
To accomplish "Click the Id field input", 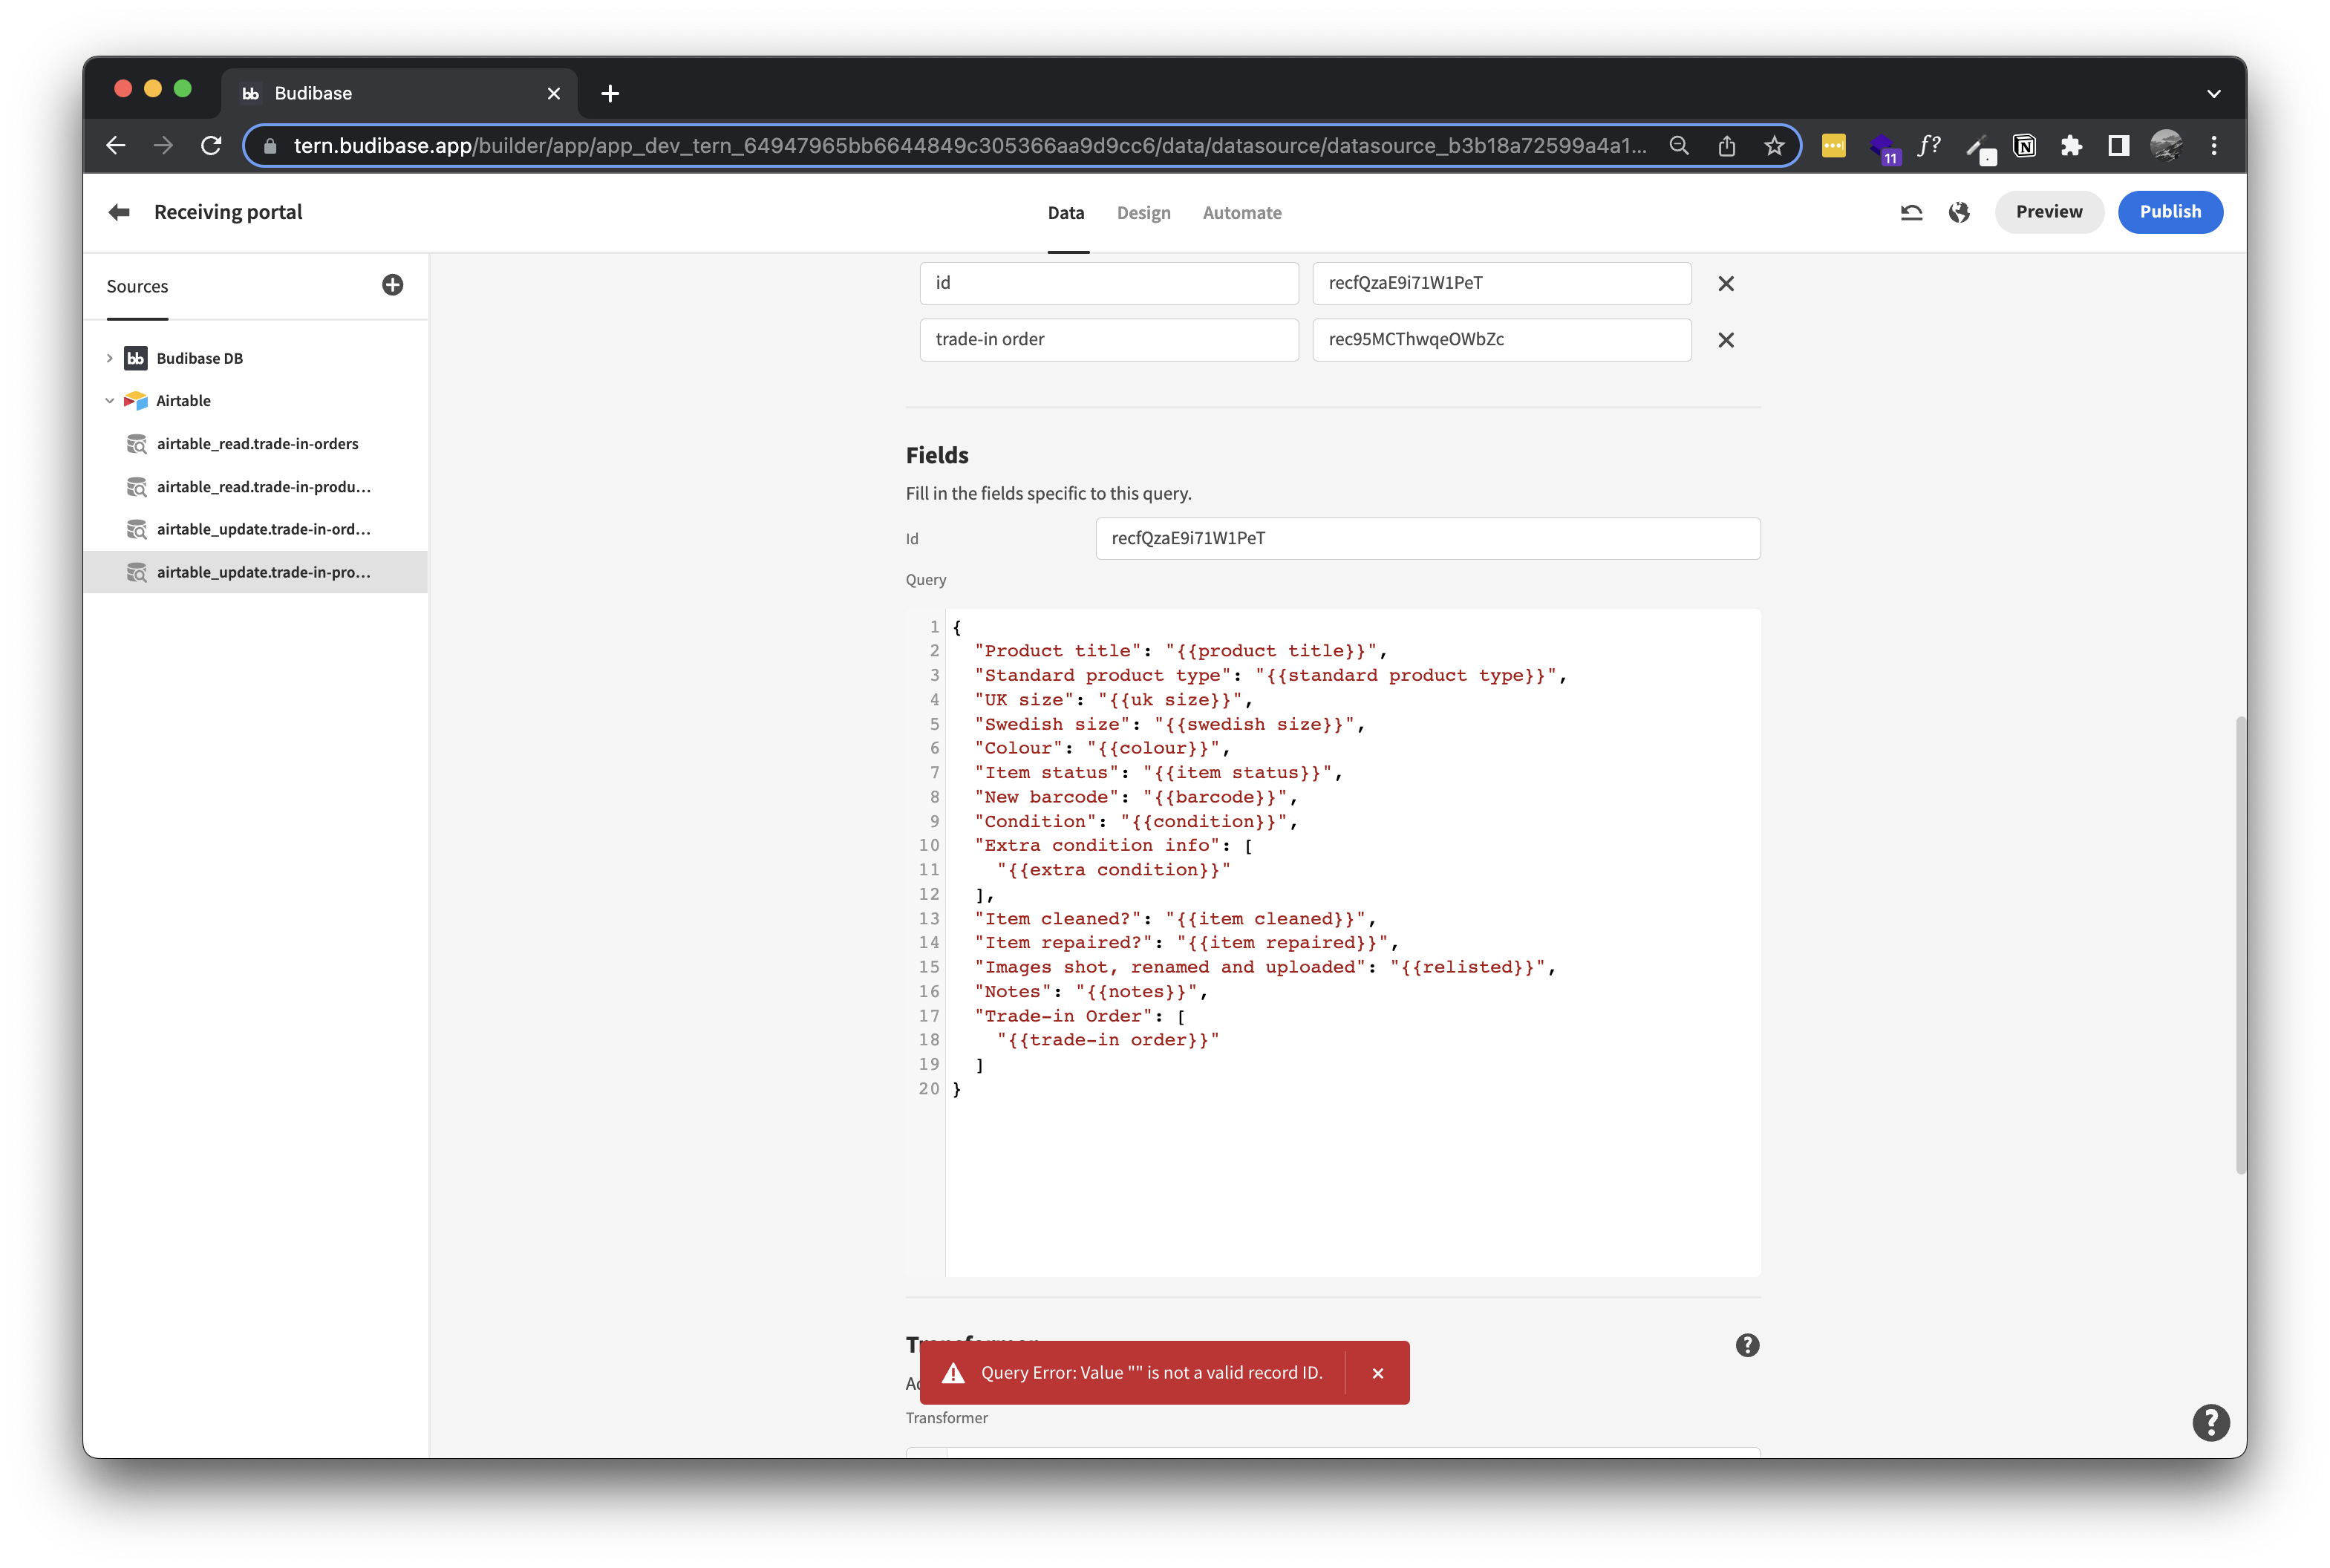I will tap(1428, 538).
